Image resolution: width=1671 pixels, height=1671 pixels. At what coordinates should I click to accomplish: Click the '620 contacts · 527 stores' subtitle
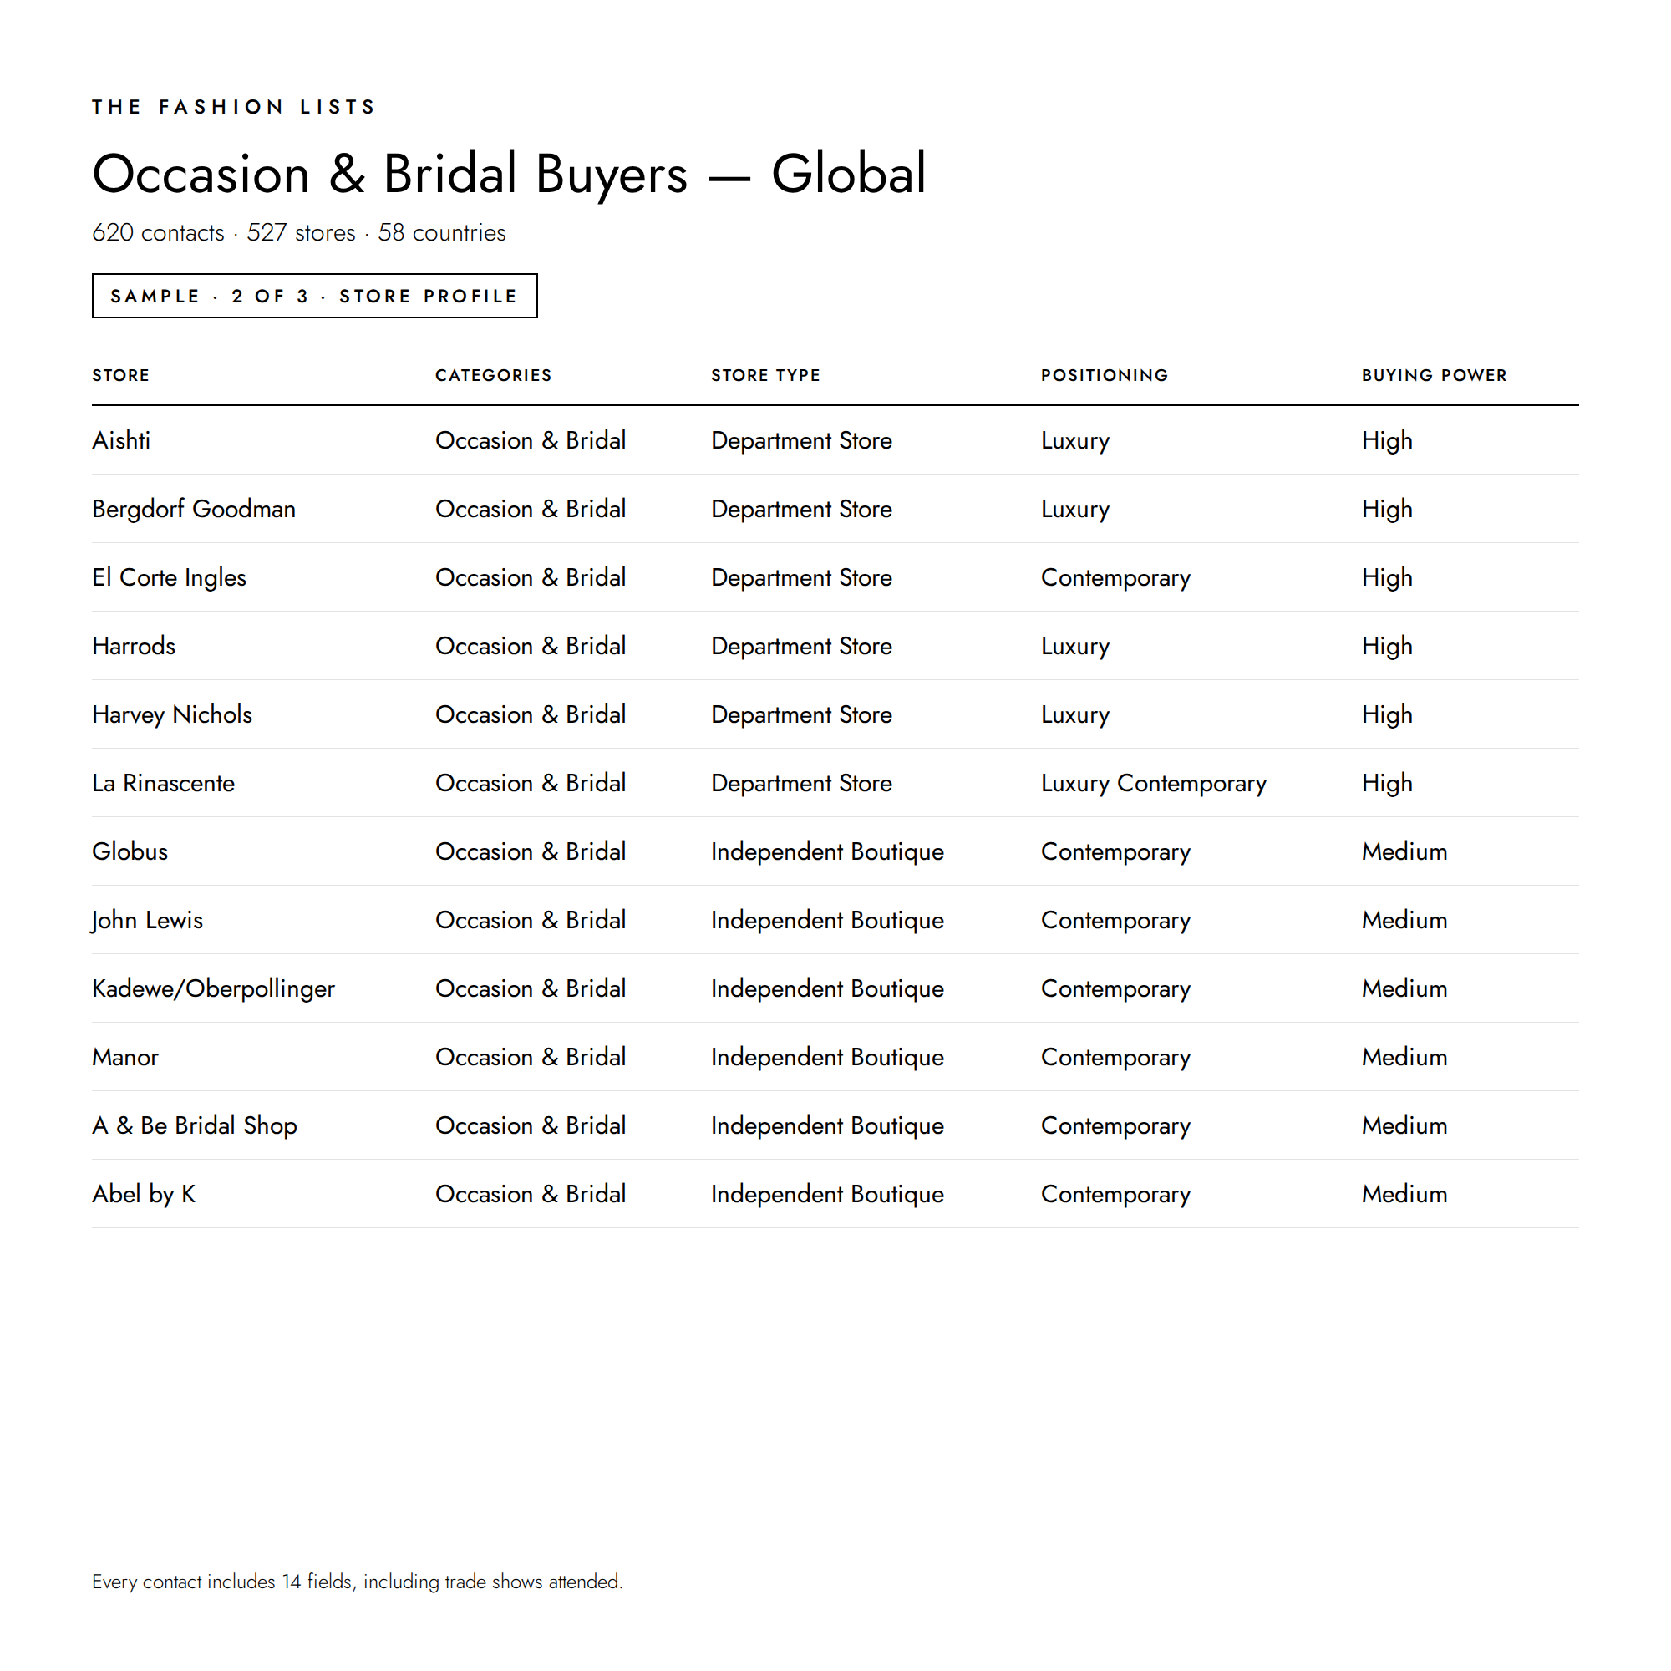tap(224, 232)
